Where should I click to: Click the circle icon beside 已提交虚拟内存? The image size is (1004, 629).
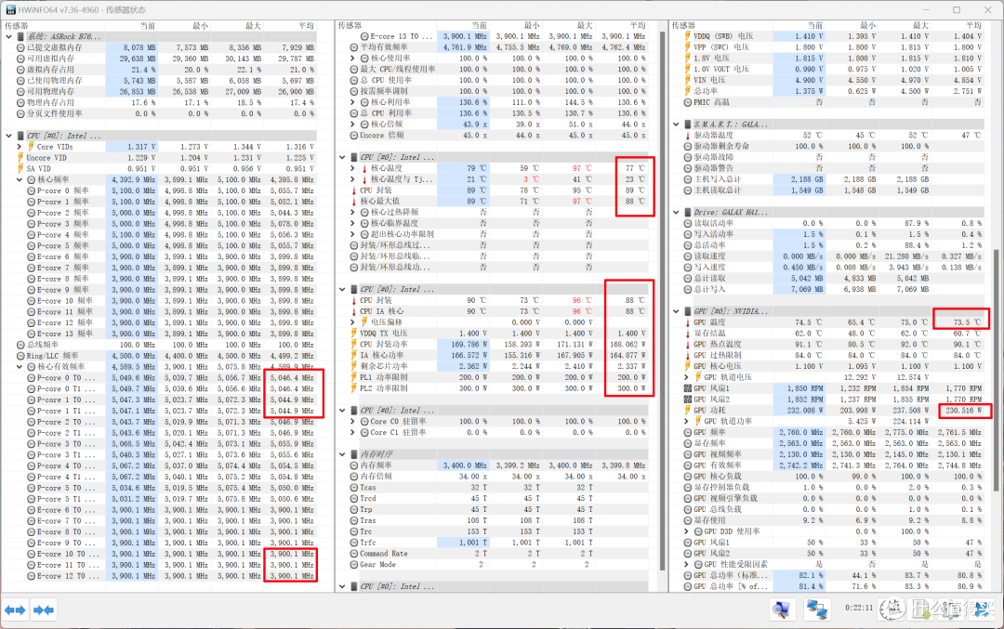click(20, 46)
